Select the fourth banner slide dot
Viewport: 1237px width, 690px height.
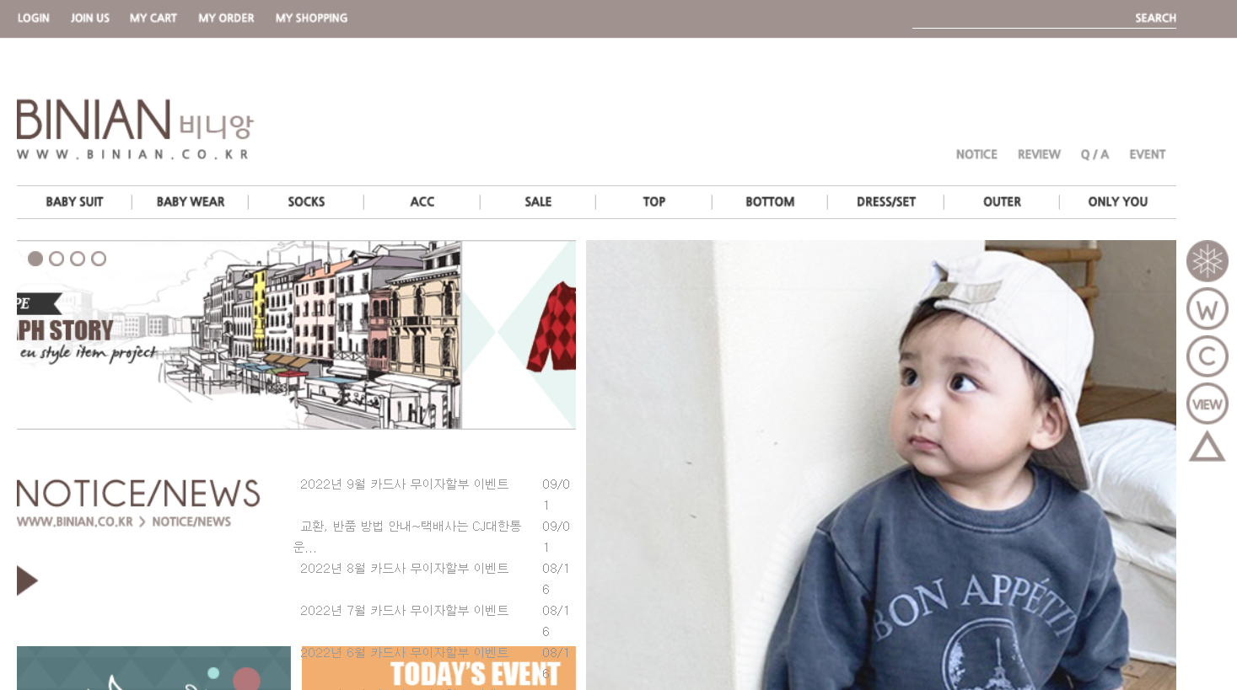coord(99,259)
